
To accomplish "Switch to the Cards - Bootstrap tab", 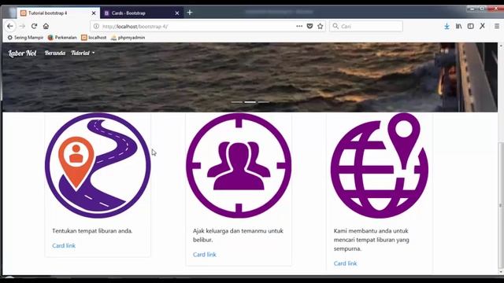I will click(x=142, y=13).
